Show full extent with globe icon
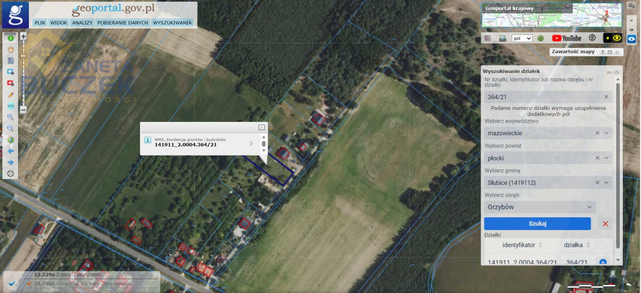The image size is (641, 293). coord(10,140)
